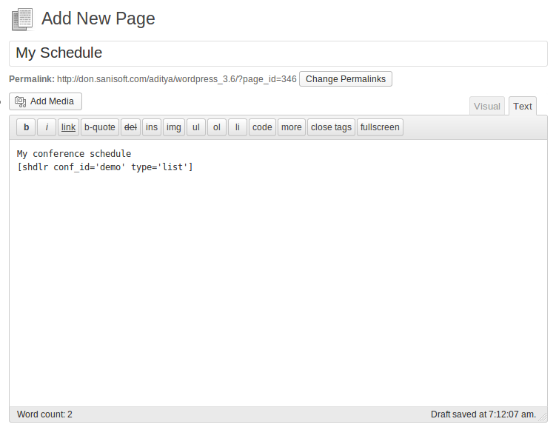Toggle bold with the b button
Screen dimensions: 556x430
(x=26, y=127)
